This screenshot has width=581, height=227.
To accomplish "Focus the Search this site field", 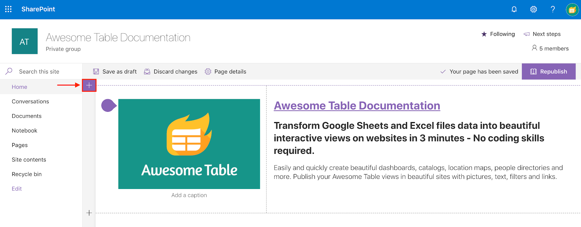I will point(41,72).
